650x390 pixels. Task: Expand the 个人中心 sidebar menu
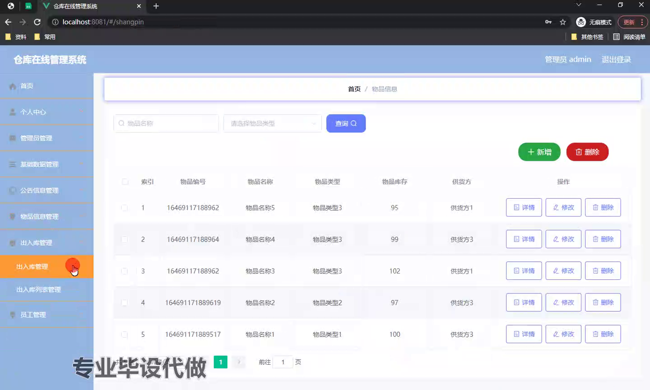[x=46, y=112]
